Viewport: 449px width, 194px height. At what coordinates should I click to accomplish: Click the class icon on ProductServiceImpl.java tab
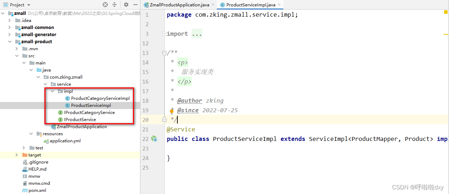(x=223, y=5)
